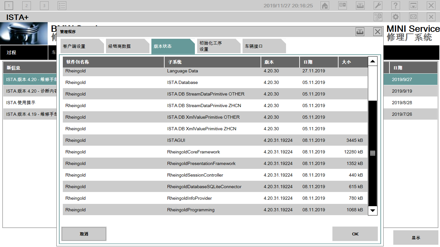The width and height of the screenshot is (440, 247).
Task: Click the 软件包名称 column header
Action: pyautogui.click(x=113, y=62)
